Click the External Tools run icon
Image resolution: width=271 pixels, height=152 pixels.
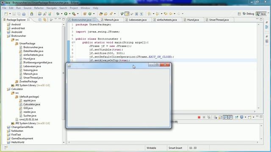(74, 14)
